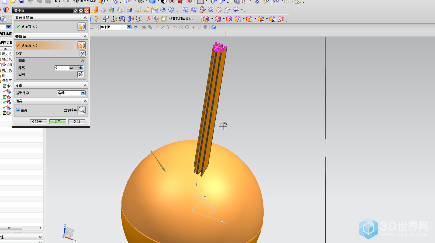This screenshot has height=243, width=435.
Task: Click 显示结果 magnifier icon
Action: pyautogui.click(x=82, y=110)
